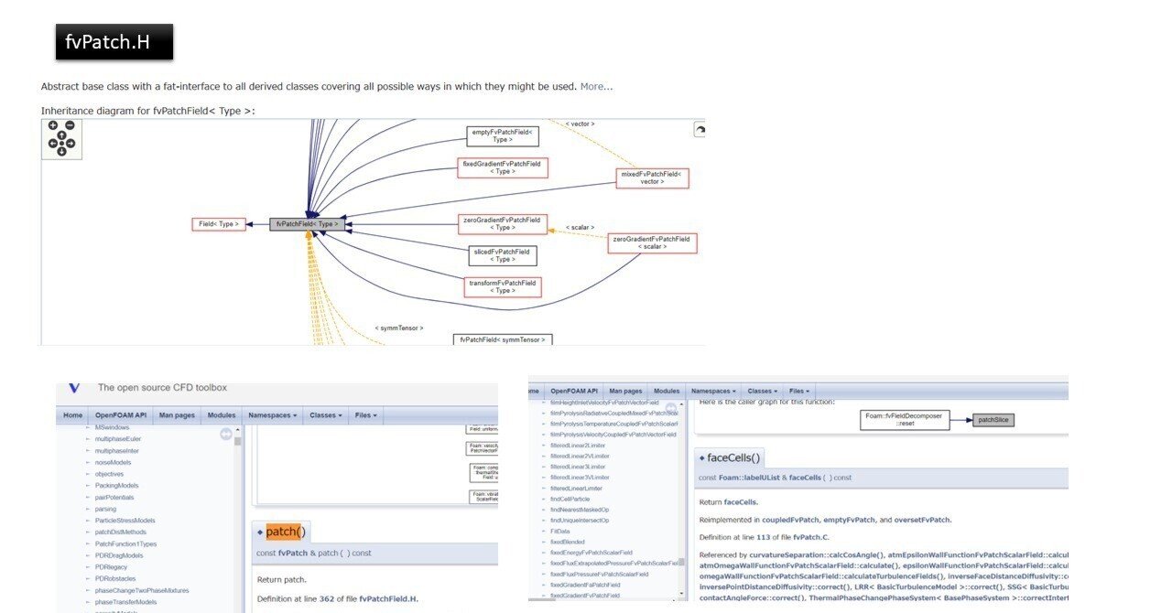Click the diagram popout arrow icon
This screenshot has height=613, width=1172.
point(699,131)
